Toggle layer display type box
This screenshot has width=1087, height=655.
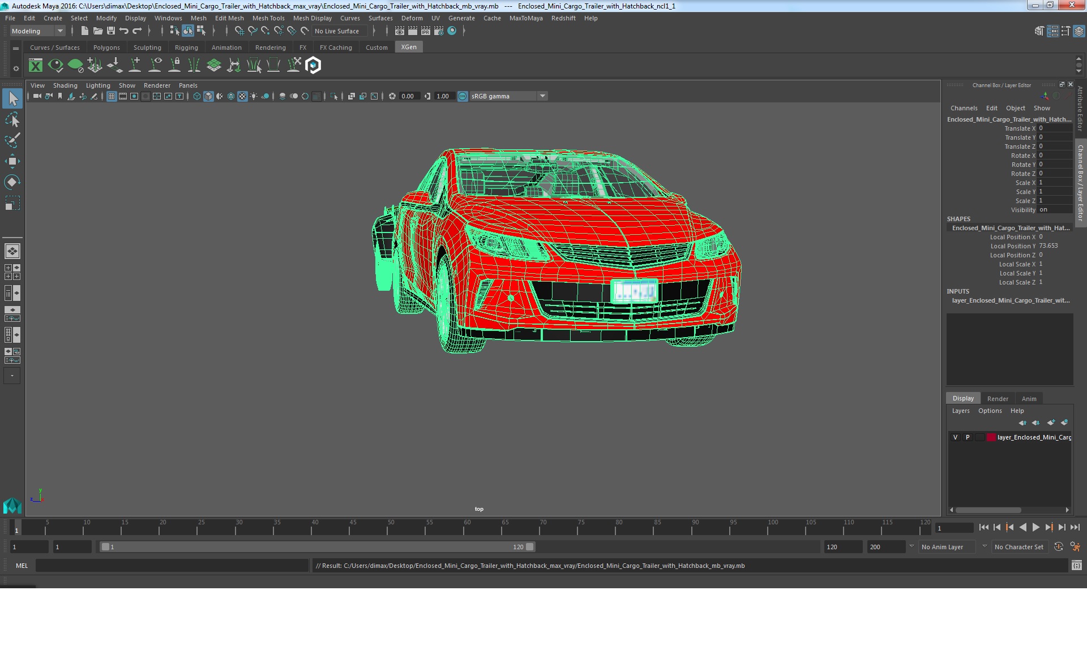979,437
